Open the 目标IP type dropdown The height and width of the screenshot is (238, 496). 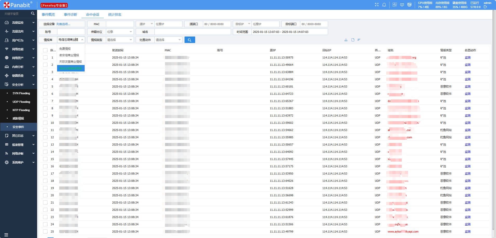(x=242, y=24)
